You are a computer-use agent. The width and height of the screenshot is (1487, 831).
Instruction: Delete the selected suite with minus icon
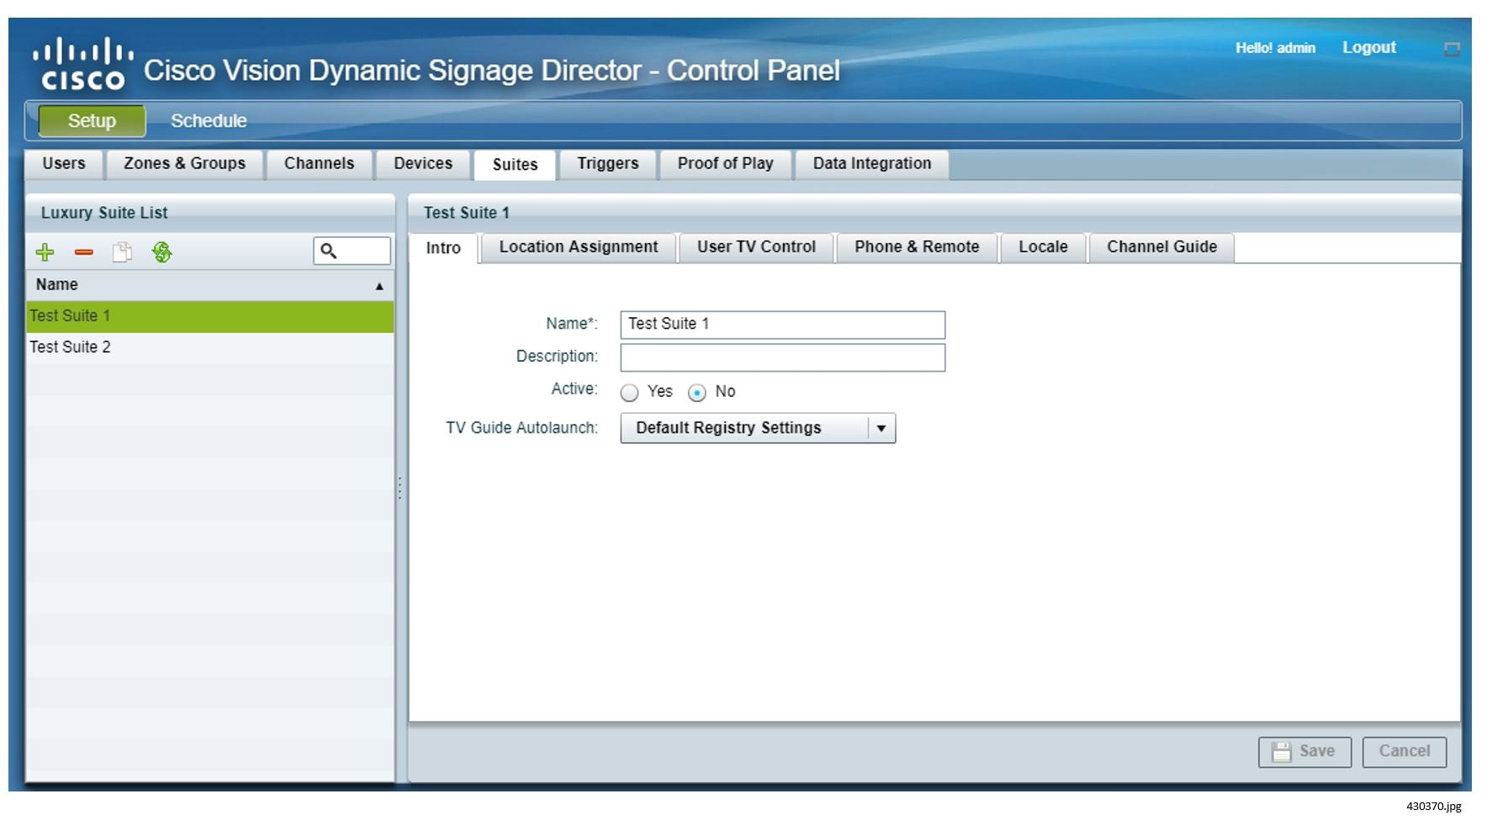83,251
